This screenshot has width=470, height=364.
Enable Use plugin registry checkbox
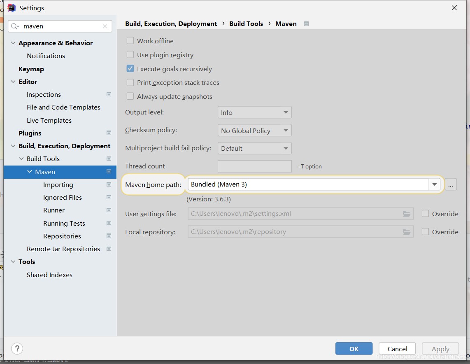coord(130,55)
